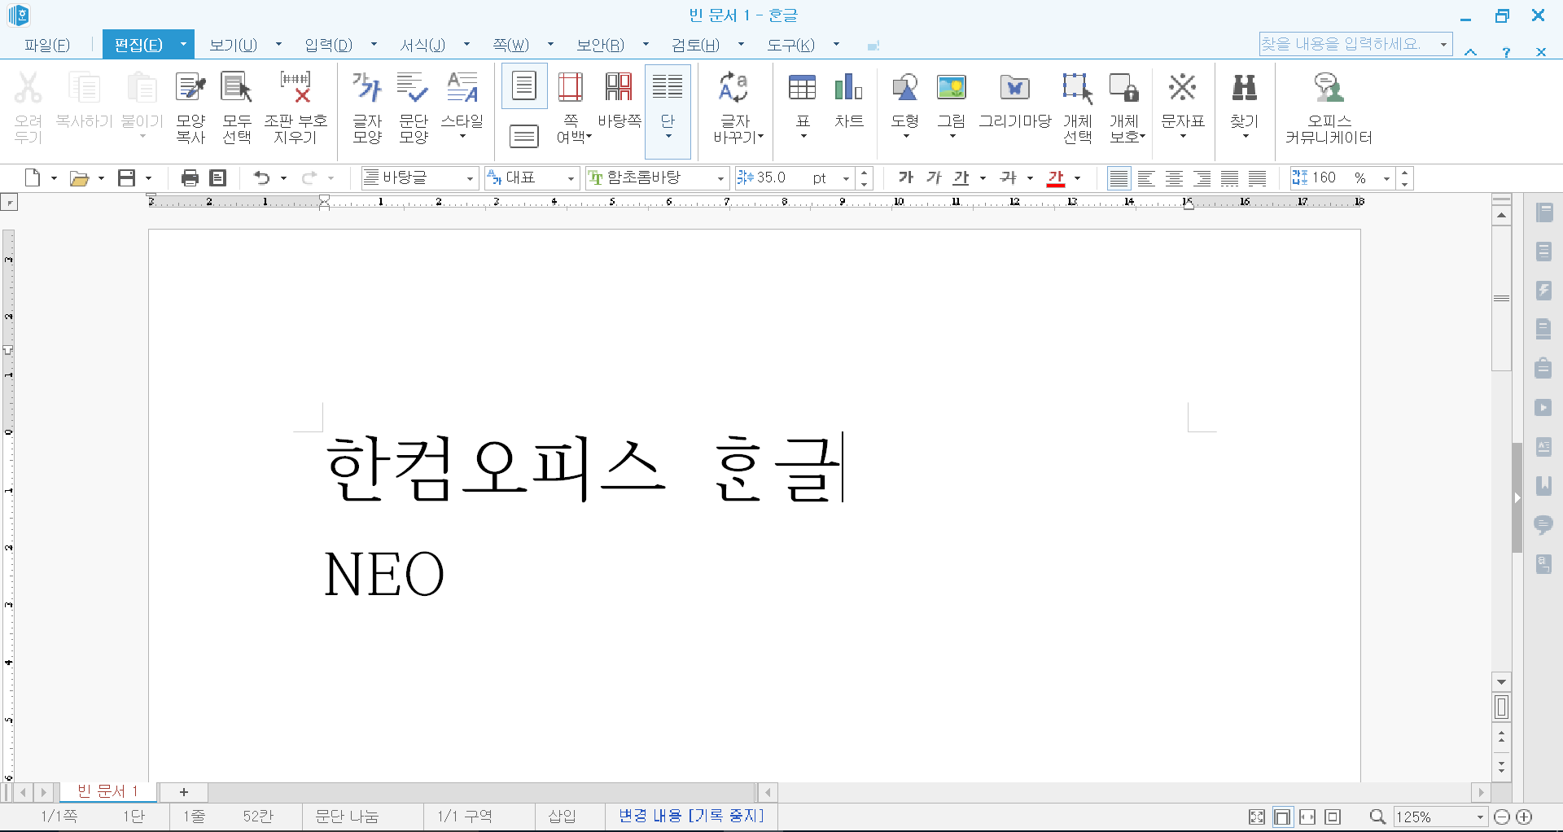Viewport: 1563px width, 832px height.
Task: Click the new document icon
Action: pos(33,178)
